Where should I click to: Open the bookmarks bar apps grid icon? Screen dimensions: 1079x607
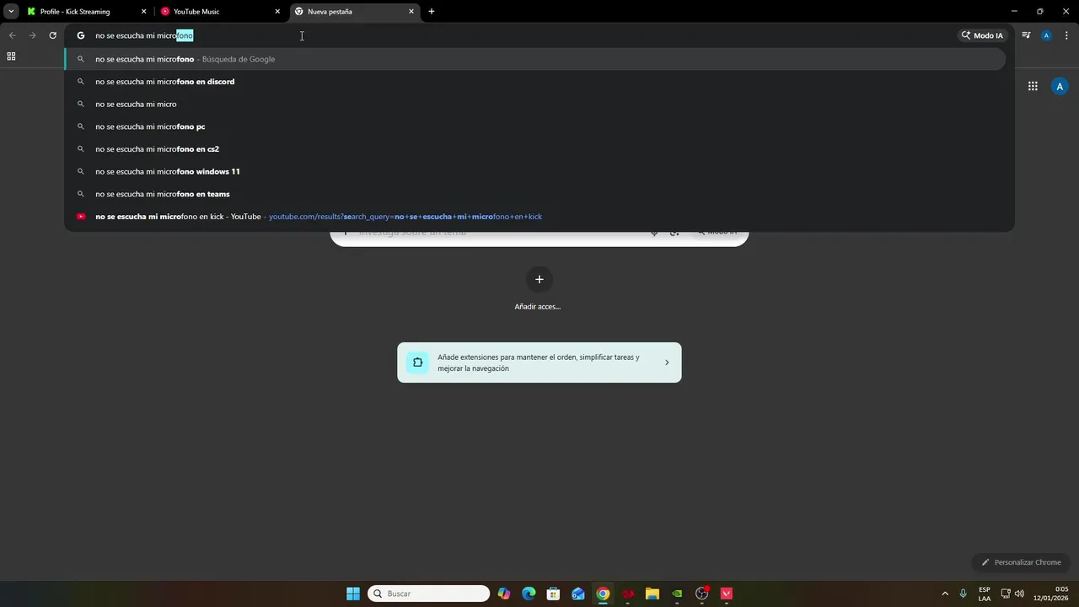tap(11, 56)
